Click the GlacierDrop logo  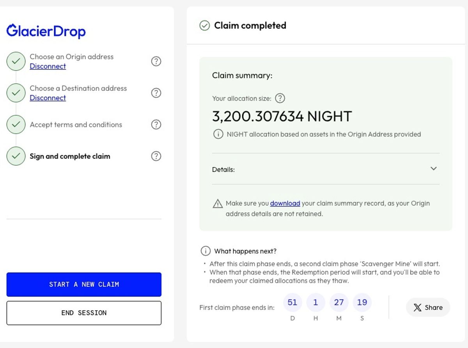click(46, 31)
